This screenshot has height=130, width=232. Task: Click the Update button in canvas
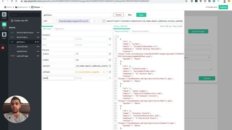(207, 78)
